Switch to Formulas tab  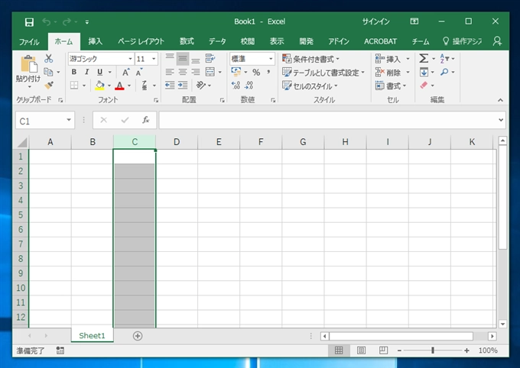pyautogui.click(x=187, y=42)
